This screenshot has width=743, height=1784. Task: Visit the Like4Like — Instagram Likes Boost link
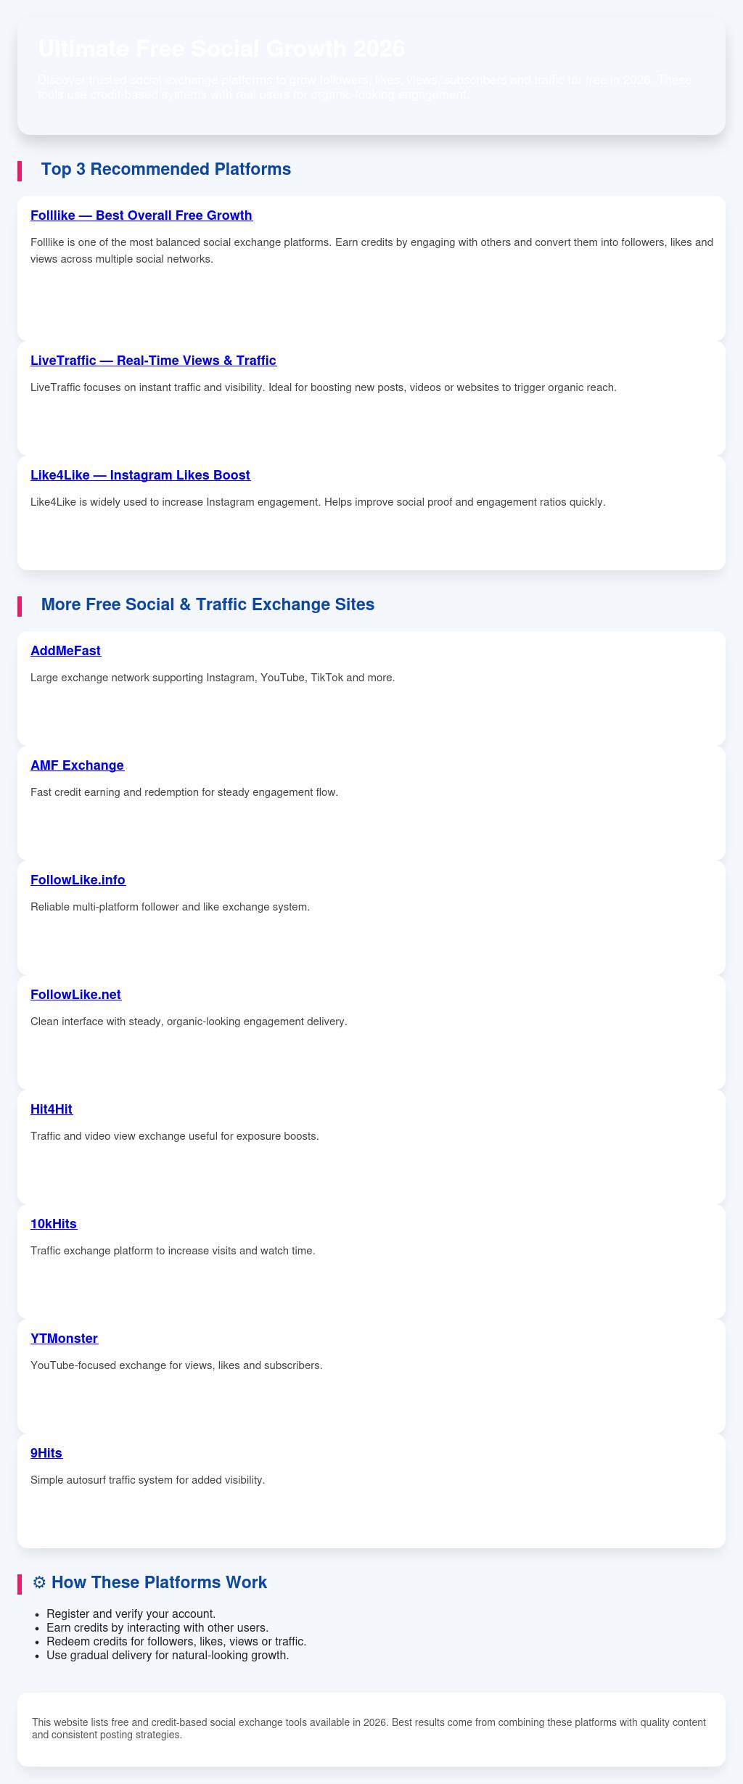(x=140, y=475)
